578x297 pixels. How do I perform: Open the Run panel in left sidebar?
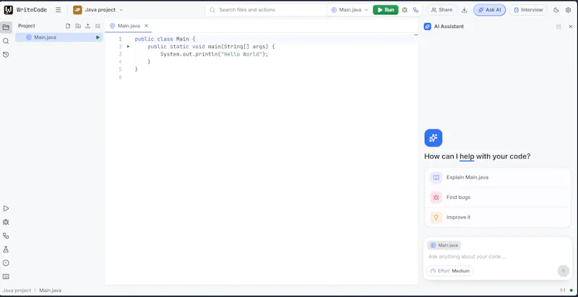pos(6,208)
